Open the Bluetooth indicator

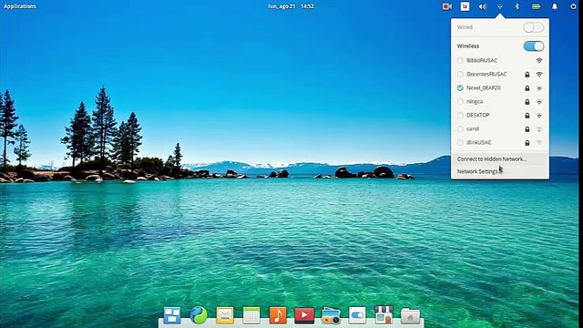click(517, 6)
